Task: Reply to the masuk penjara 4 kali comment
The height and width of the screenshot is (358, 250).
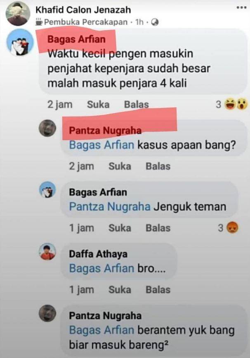Action: click(136, 105)
